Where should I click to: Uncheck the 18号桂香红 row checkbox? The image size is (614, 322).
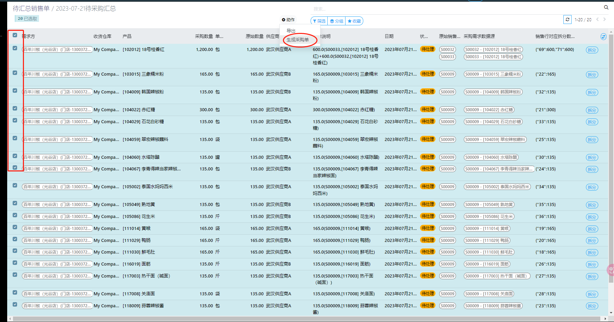[x=15, y=48]
